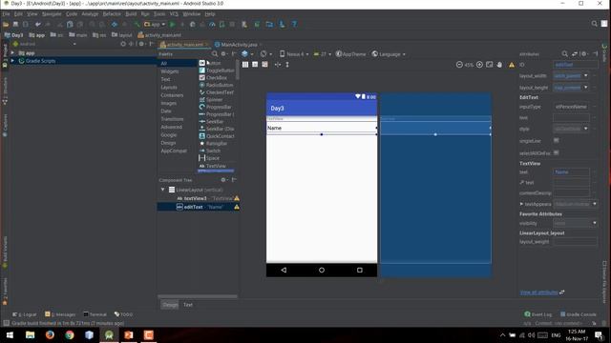This screenshot has height=343, width=611.
Task: Search attributes with the magnifier icon
Action: coord(564,53)
